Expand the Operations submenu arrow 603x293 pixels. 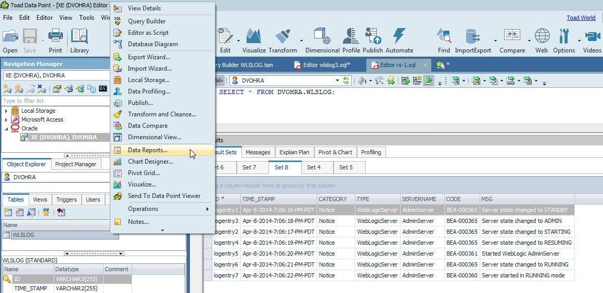[207, 209]
